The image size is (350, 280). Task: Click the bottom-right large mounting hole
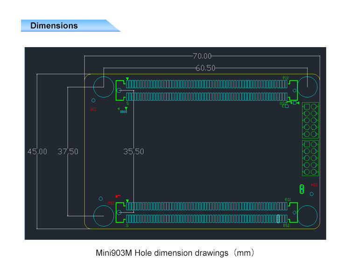307,216
